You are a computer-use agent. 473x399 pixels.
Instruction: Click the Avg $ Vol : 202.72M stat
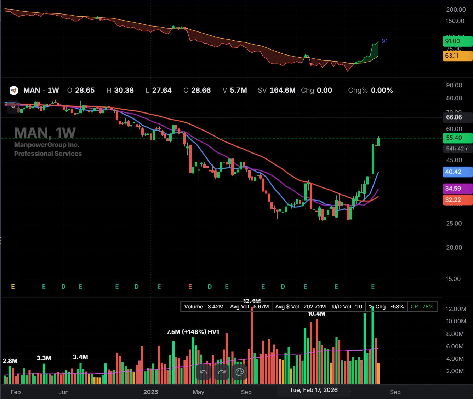tap(301, 307)
